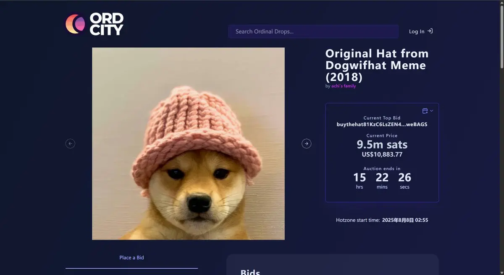Open the Log In link
The width and height of the screenshot is (504, 275).
(417, 31)
